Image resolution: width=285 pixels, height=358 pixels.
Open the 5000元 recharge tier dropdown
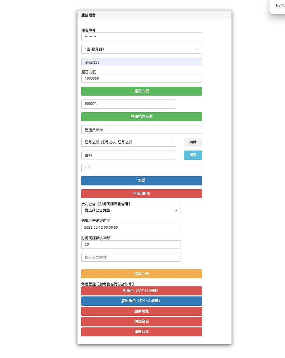click(x=129, y=104)
